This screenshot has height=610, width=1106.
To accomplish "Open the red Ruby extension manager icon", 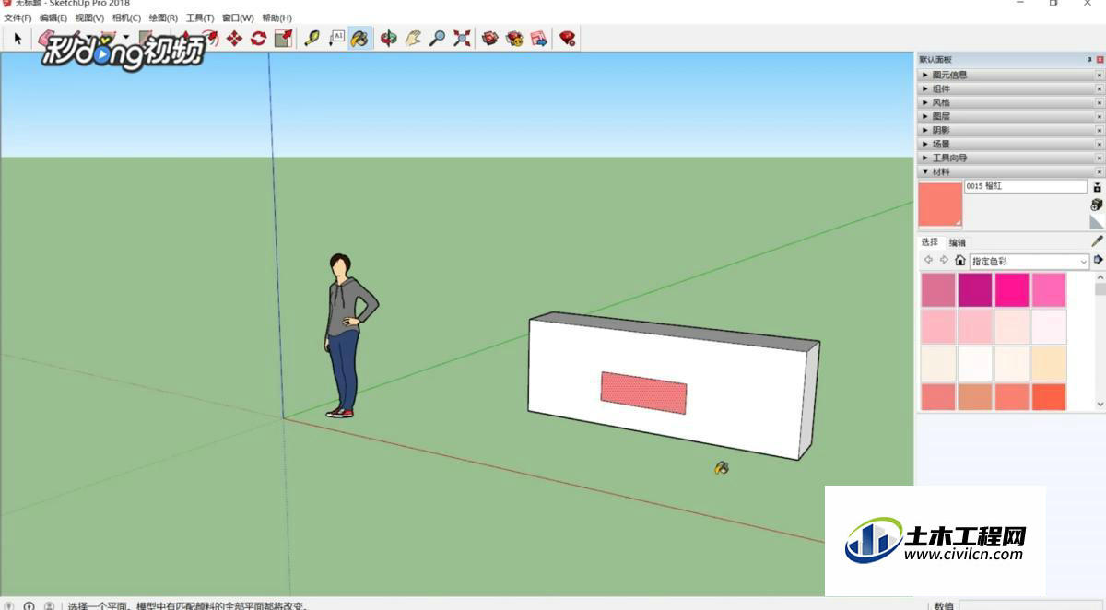I will click(568, 39).
